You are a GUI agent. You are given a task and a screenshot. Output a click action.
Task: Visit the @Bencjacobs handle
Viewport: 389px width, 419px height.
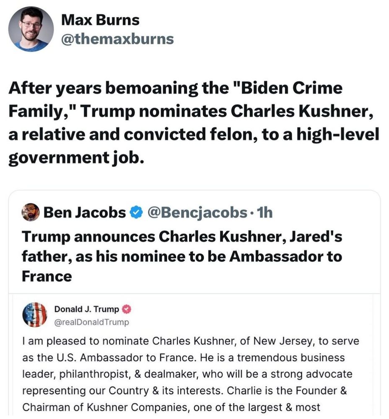tap(198, 213)
